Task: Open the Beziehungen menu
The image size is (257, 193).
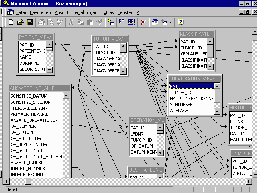Action: (85, 12)
